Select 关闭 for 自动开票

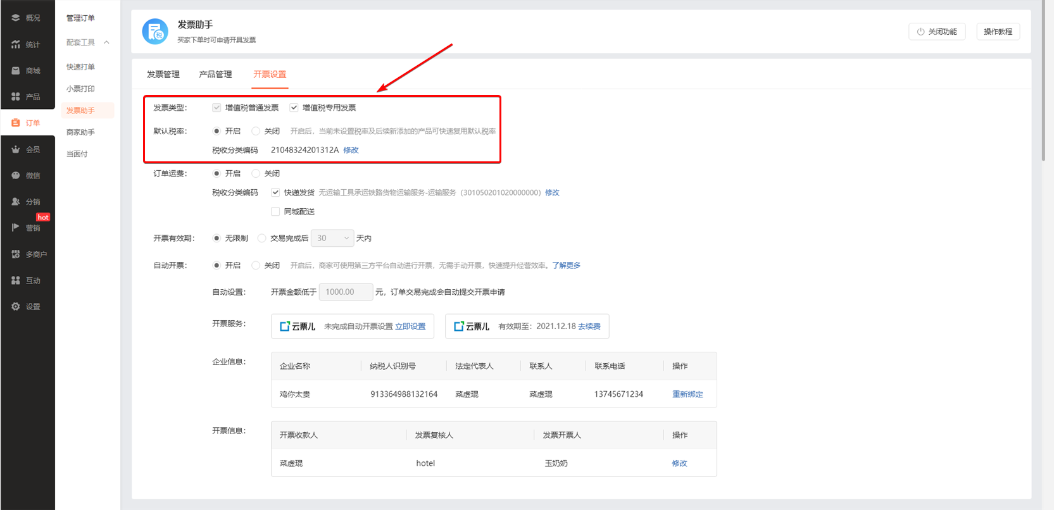pyautogui.click(x=256, y=265)
